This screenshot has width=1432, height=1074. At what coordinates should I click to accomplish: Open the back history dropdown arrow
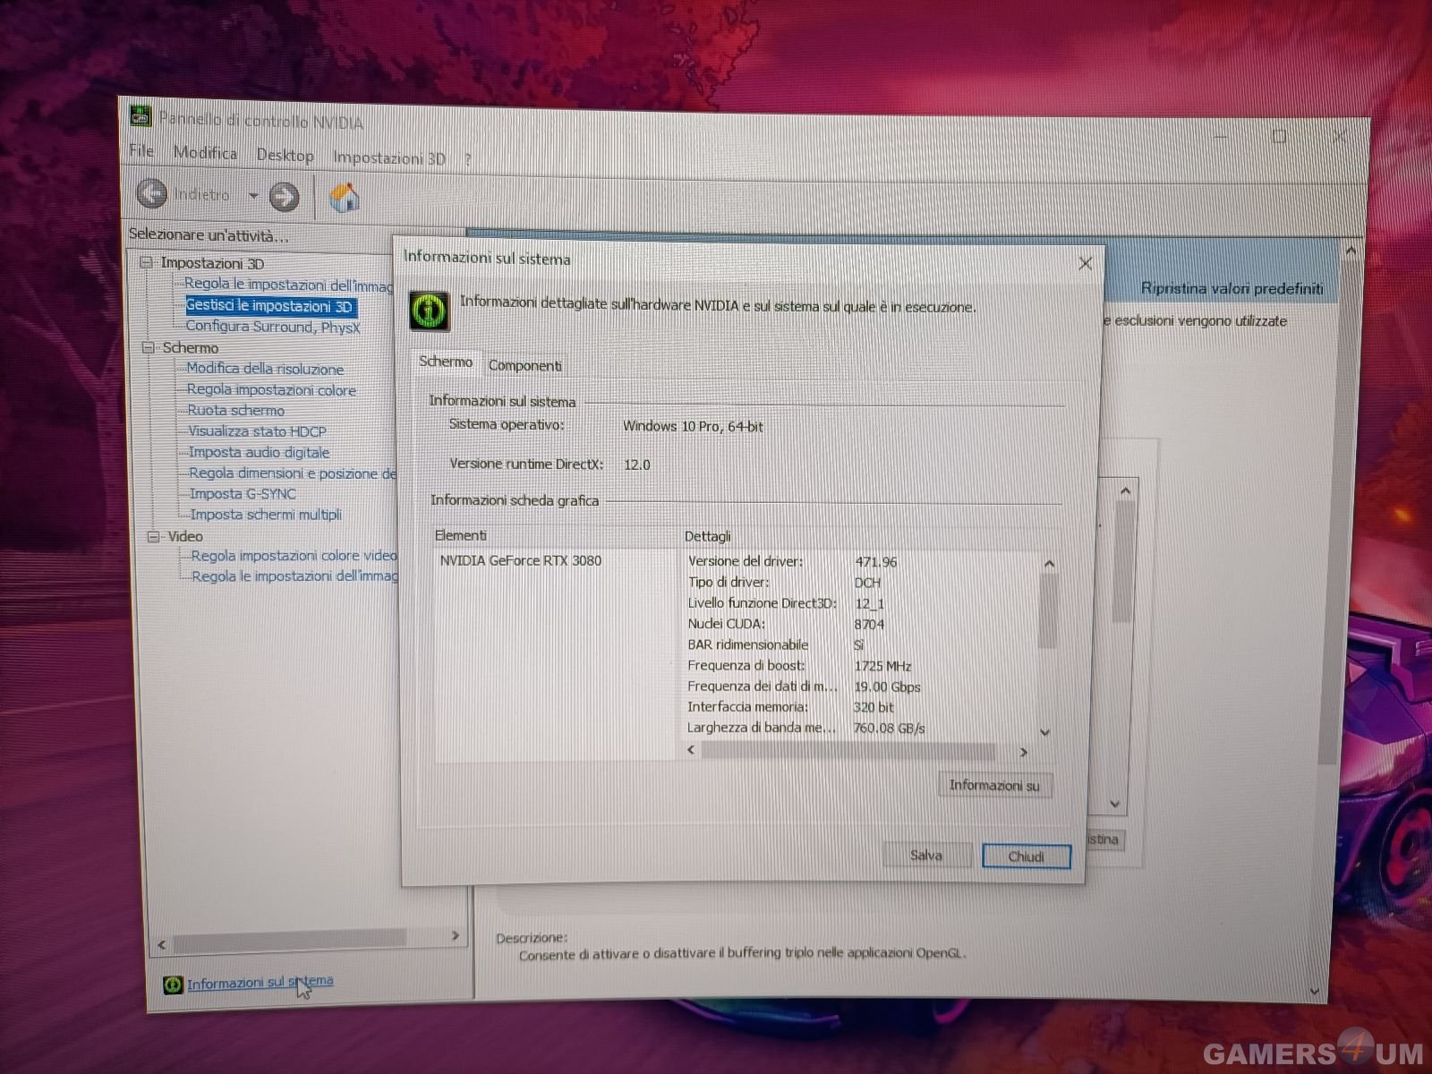point(253,195)
